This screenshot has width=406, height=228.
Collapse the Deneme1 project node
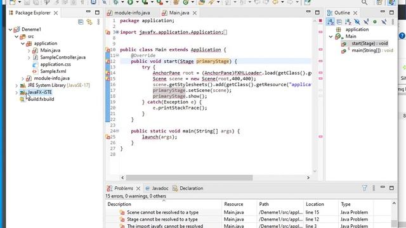point(10,30)
